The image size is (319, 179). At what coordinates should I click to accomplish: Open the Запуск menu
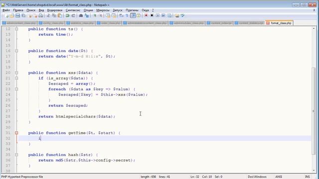coord(118,10)
